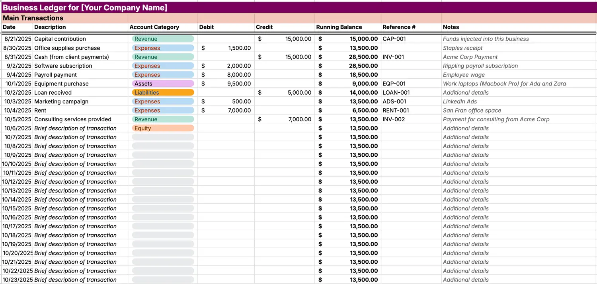Screen dimensions: 597x284
Task: Open the Liabilities dropdown for Loan received
Action: [163, 92]
